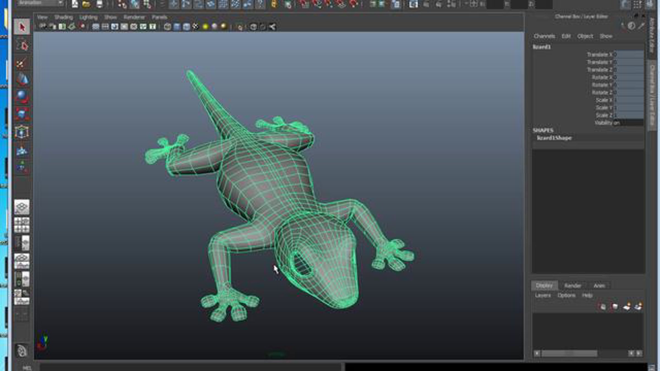The height and width of the screenshot is (371, 660).
Task: Switch to single perspective view layout
Action: tap(22, 207)
